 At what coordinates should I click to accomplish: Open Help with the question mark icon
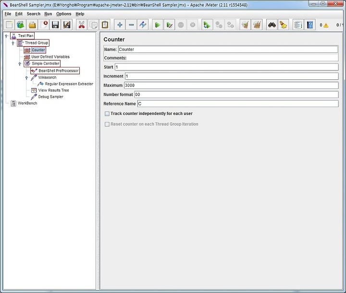pos(310,25)
